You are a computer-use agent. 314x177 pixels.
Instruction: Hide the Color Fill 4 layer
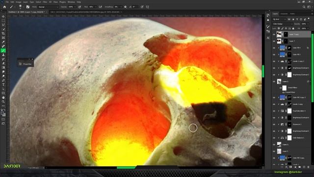click(x=274, y=48)
